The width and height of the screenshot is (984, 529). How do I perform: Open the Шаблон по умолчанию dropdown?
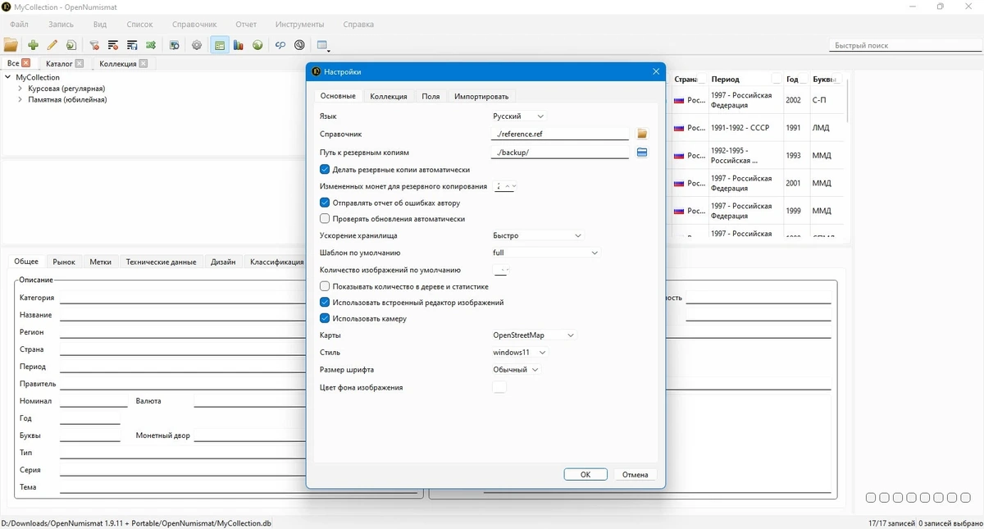point(545,253)
